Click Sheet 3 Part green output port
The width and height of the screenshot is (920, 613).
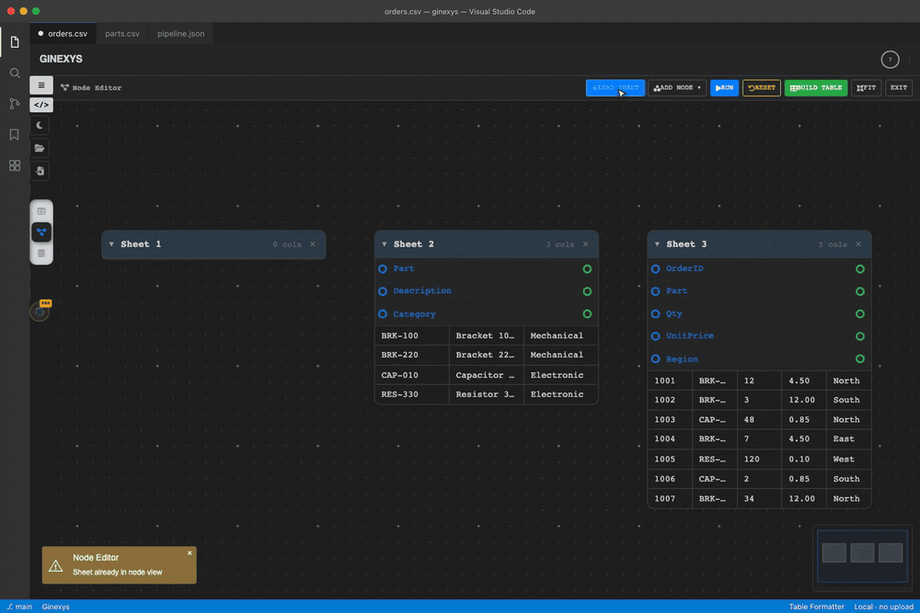pos(860,291)
